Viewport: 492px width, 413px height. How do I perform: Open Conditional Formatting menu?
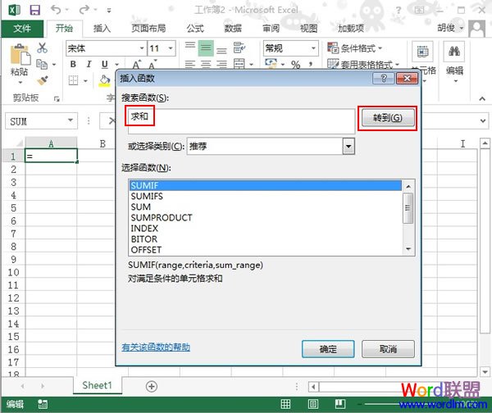(354, 48)
